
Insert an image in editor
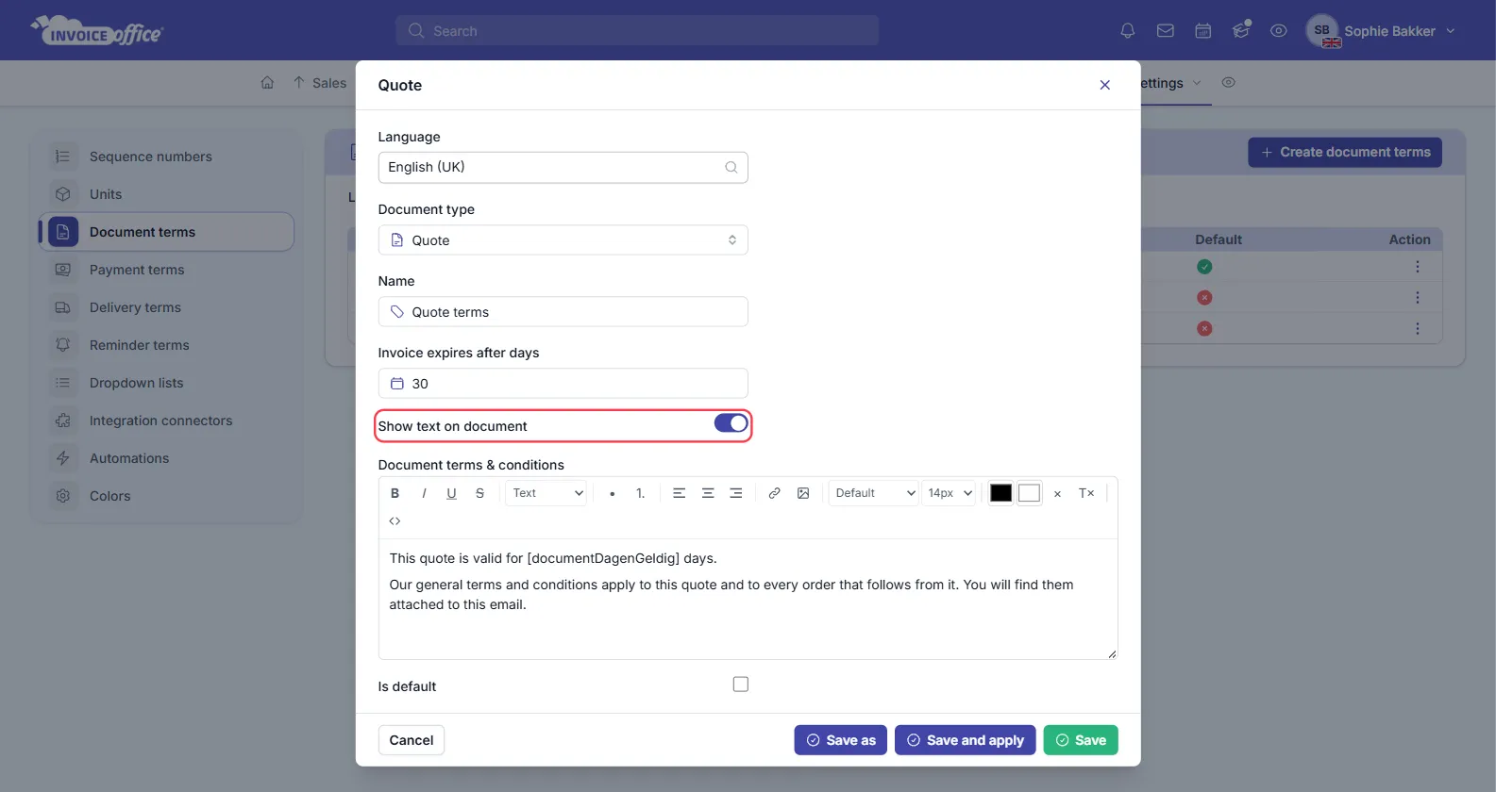click(803, 493)
